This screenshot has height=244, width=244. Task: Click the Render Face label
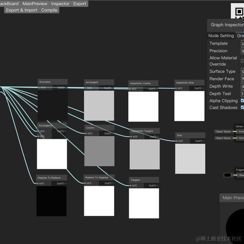point(222,79)
